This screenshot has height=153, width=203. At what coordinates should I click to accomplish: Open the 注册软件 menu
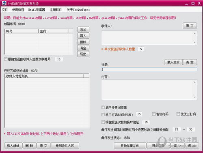tap(56, 10)
